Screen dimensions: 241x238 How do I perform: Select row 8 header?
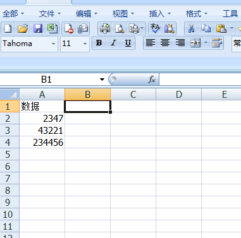(x=9, y=190)
